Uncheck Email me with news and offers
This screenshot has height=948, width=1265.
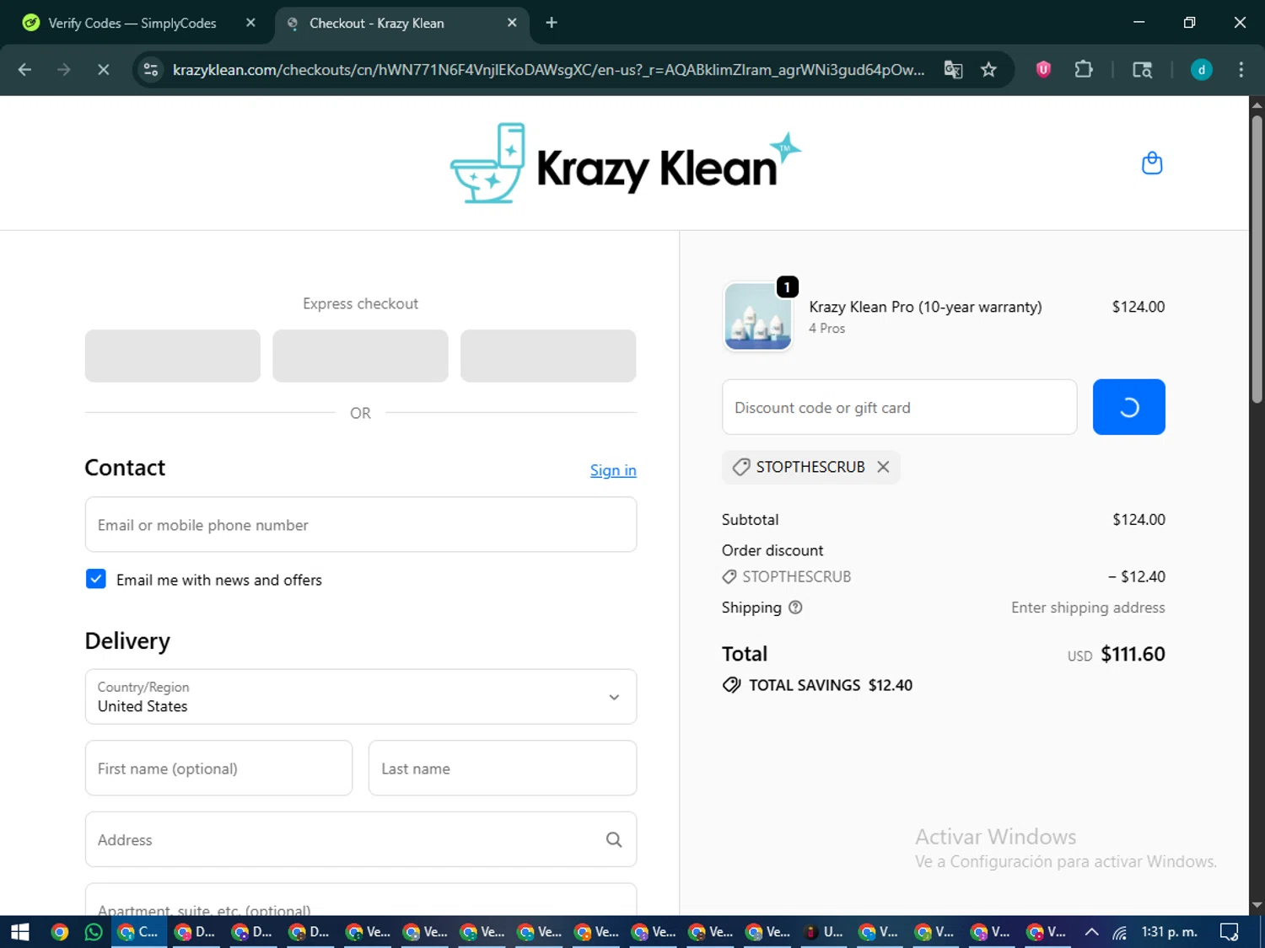[x=96, y=579]
